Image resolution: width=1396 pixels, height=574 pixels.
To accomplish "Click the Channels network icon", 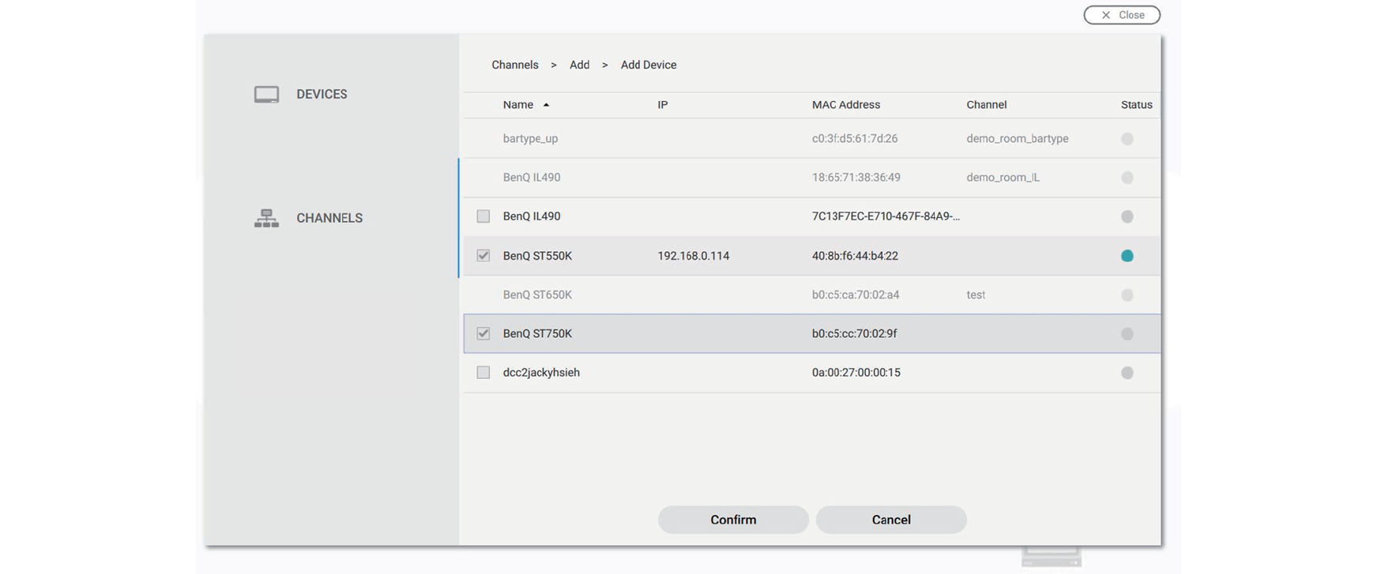I will pyautogui.click(x=266, y=219).
